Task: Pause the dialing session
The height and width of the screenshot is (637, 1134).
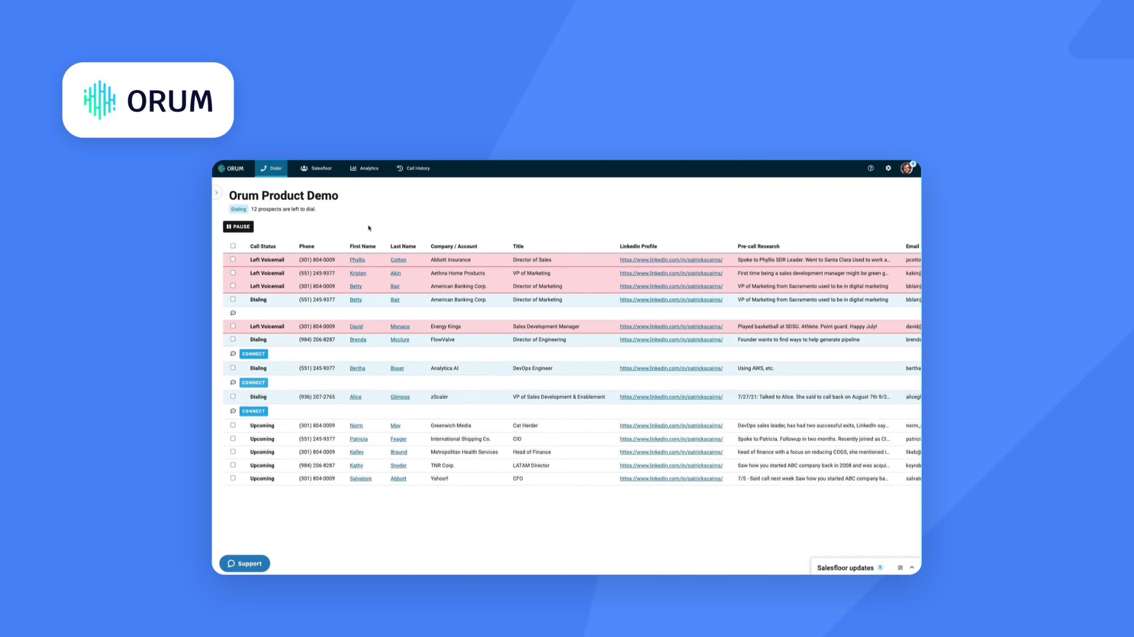Action: pyautogui.click(x=238, y=226)
